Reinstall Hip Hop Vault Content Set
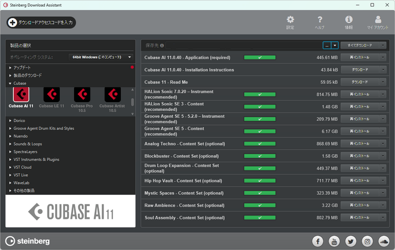 (x=360, y=180)
